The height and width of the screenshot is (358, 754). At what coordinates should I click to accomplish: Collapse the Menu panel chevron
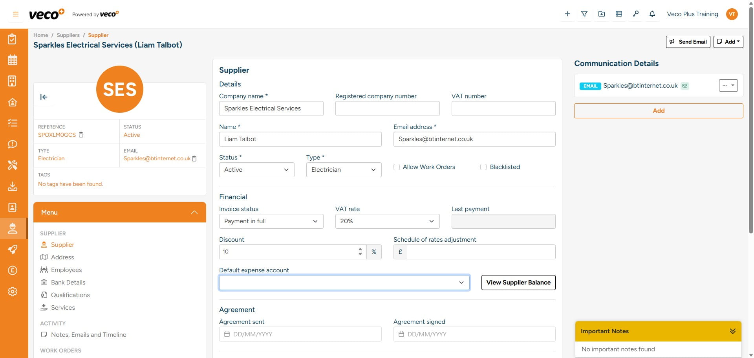point(194,212)
